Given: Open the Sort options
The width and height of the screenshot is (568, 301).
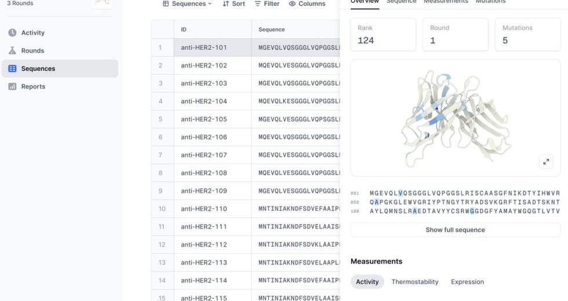Looking at the screenshot, I should pos(234,3).
